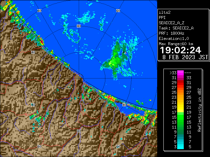
Task: Pick the cyan 3–5 dBZ legend swatch
Action: point(180,147)
